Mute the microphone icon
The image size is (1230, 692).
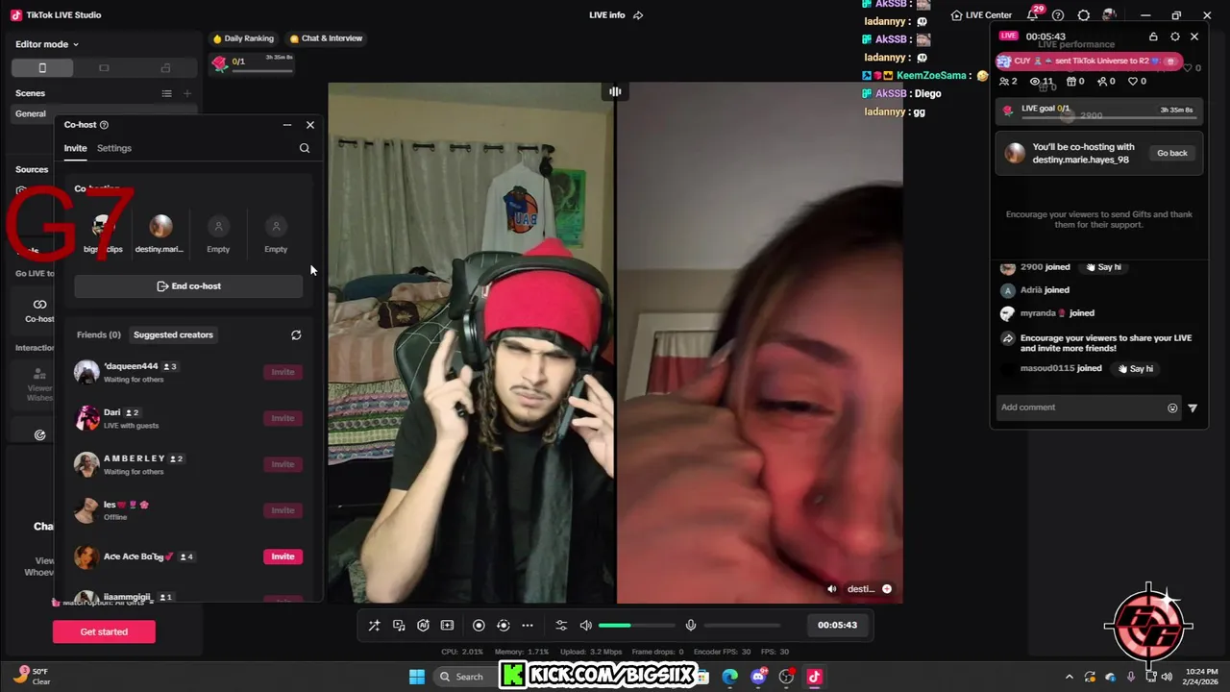pyautogui.click(x=690, y=625)
